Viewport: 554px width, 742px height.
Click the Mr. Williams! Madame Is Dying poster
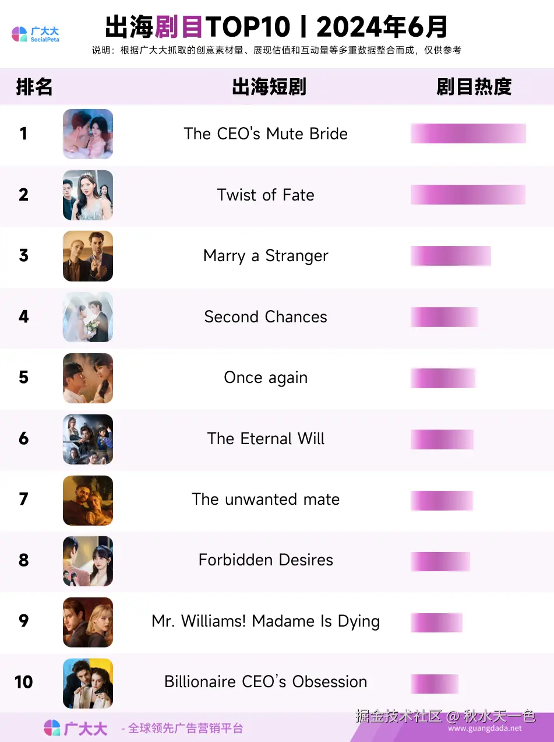coord(88,621)
